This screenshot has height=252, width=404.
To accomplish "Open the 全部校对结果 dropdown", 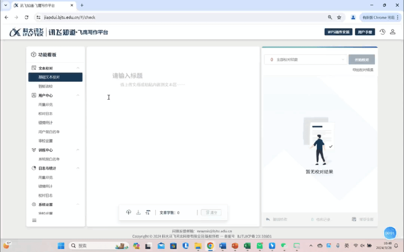I will pos(306,59).
